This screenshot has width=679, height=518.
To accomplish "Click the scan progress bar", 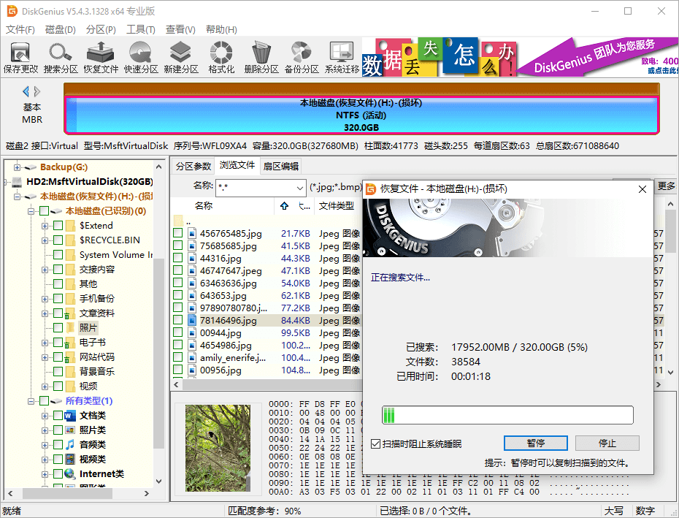I will (507, 415).
